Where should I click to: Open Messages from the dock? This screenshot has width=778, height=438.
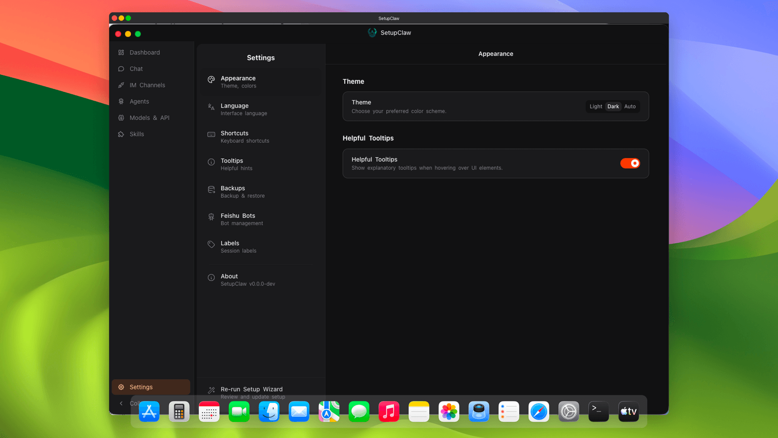(359, 412)
